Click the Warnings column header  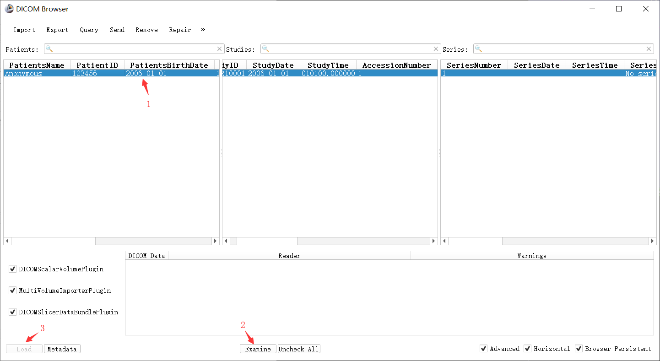[x=532, y=256]
